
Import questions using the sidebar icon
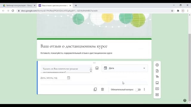click(157, 71)
